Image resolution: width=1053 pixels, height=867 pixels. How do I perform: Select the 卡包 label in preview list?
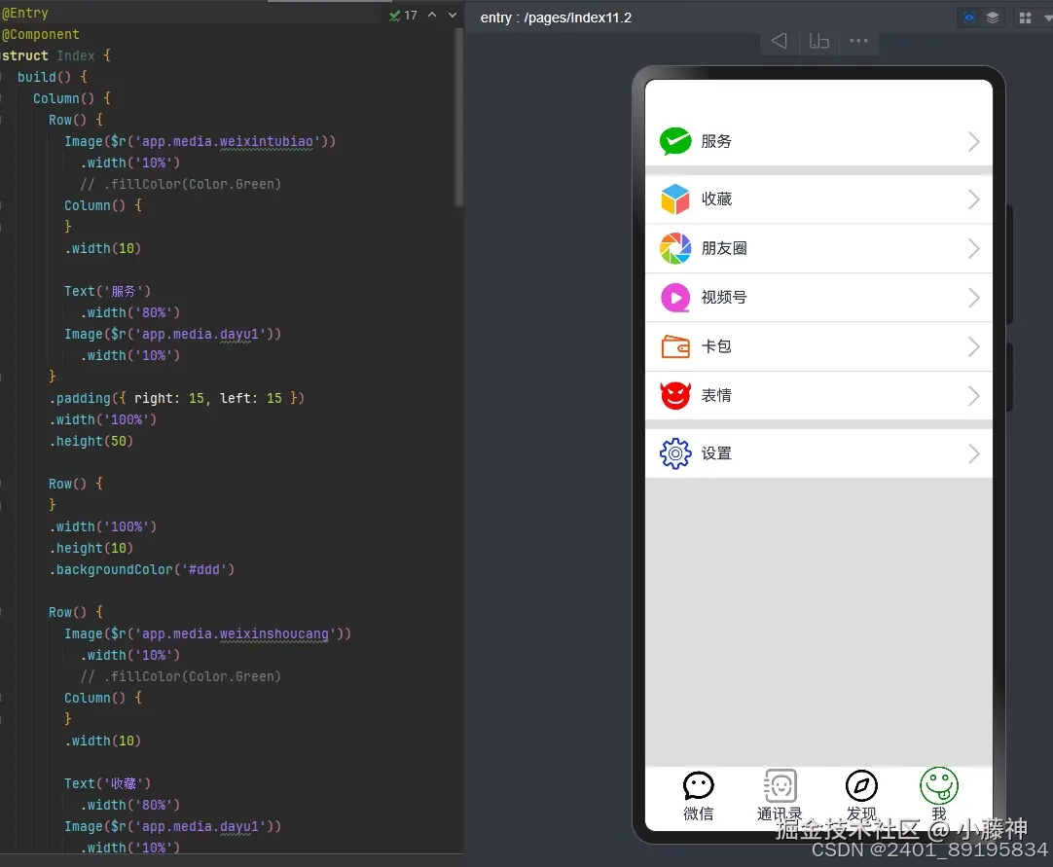[x=716, y=346]
